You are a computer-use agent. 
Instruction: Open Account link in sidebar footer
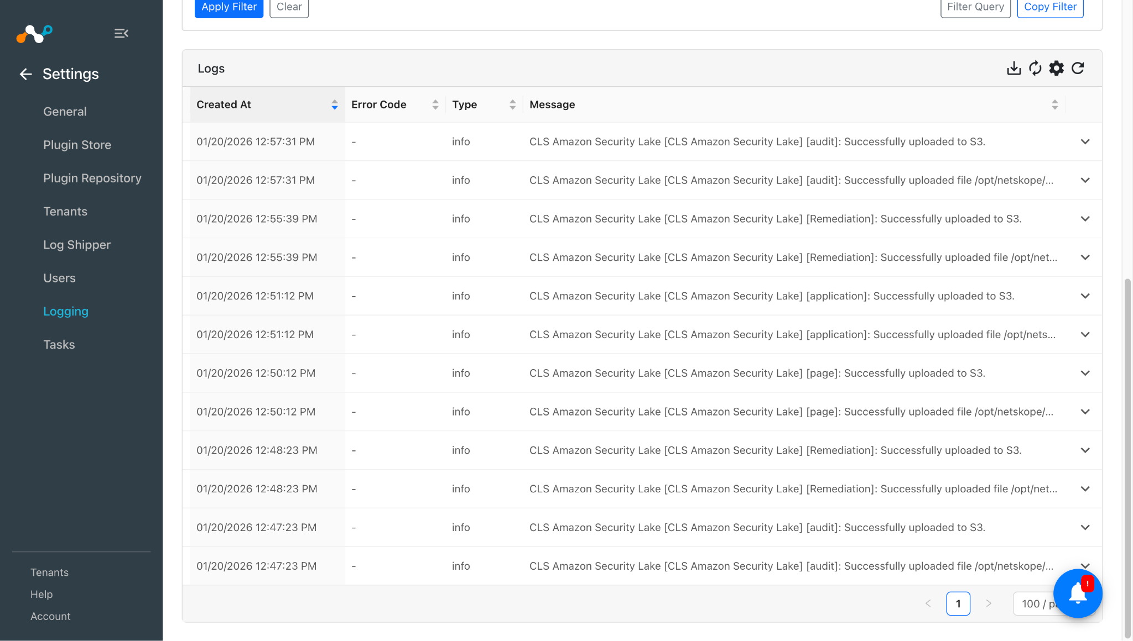click(50, 617)
